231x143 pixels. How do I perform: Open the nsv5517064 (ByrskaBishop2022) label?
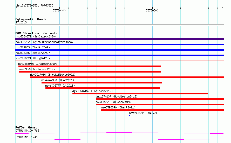tap(53, 75)
